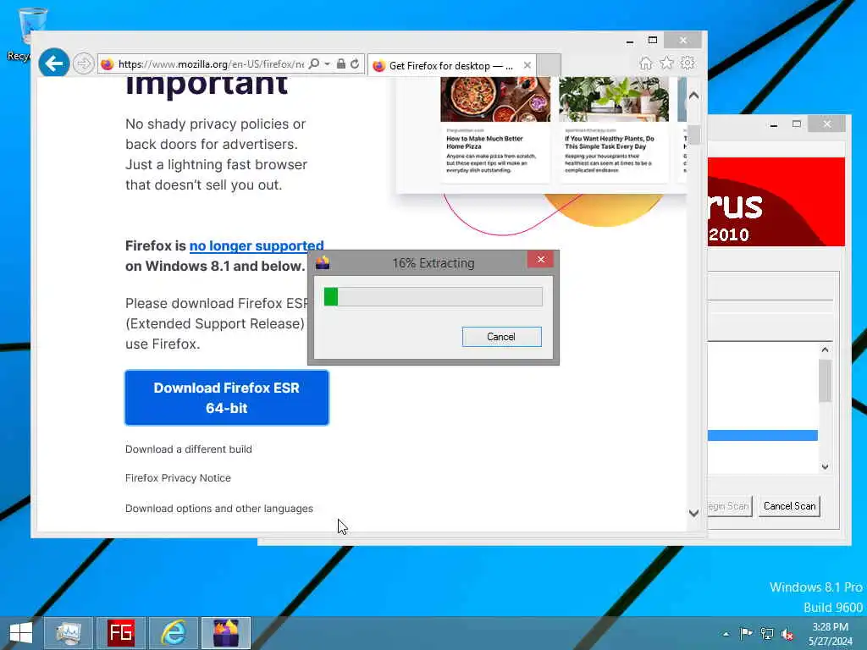867x650 pixels.
Task: Close the Internet Explorer window
Action: pyautogui.click(x=683, y=40)
